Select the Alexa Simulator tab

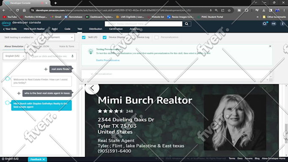click(x=14, y=47)
